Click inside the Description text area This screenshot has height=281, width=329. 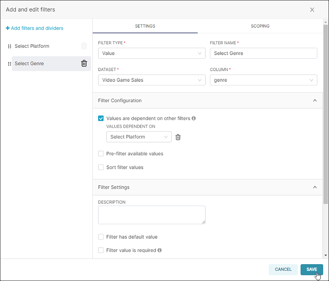(152, 215)
